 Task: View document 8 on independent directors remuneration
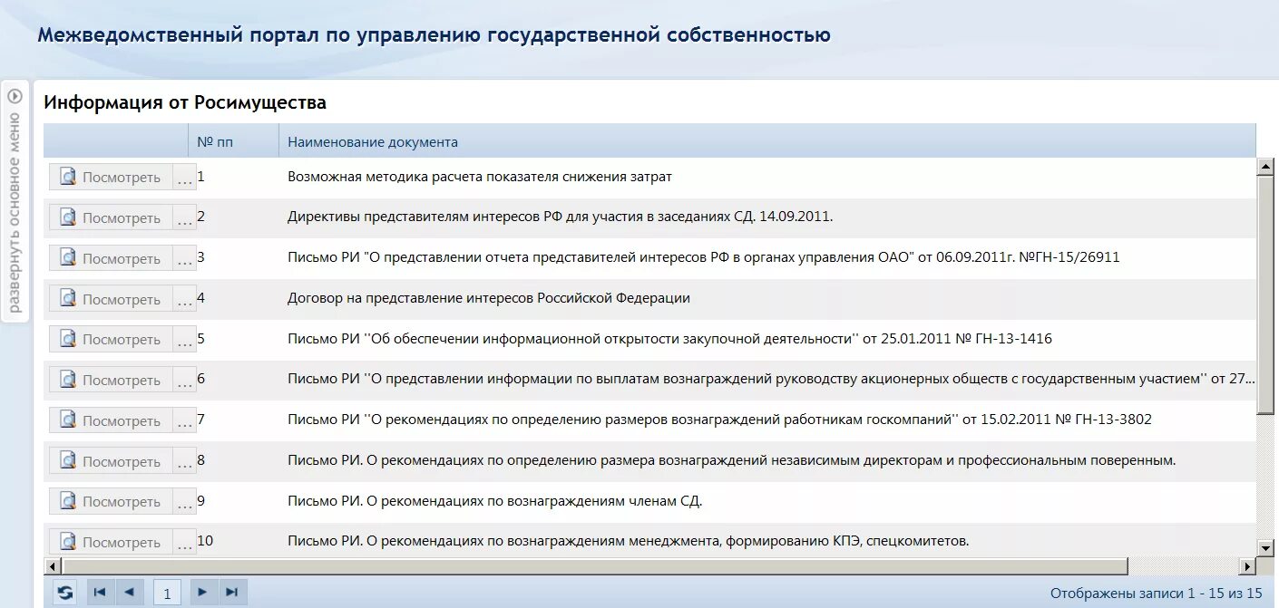tap(110, 462)
